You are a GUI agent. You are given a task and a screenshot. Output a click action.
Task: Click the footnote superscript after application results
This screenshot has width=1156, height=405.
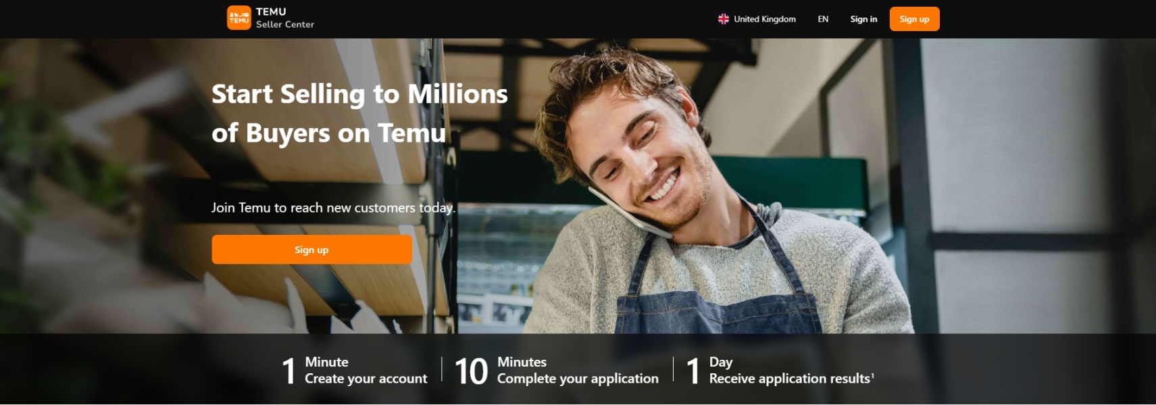pyautogui.click(x=872, y=375)
